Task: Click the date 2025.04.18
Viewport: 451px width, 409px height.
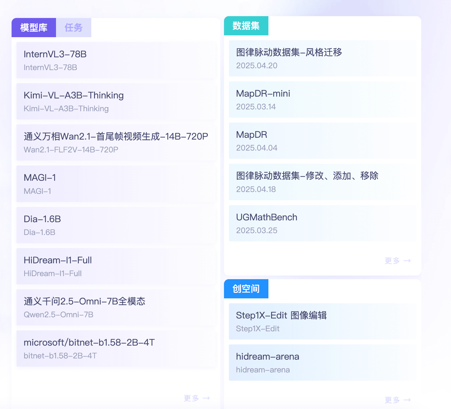Action: [256, 189]
